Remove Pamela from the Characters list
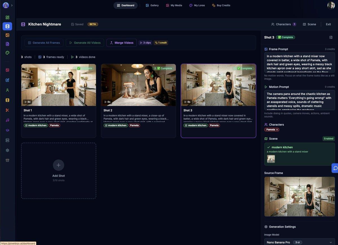 click(277, 130)
